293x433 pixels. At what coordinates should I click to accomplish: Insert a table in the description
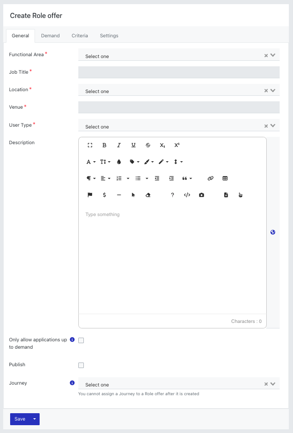[225, 178]
